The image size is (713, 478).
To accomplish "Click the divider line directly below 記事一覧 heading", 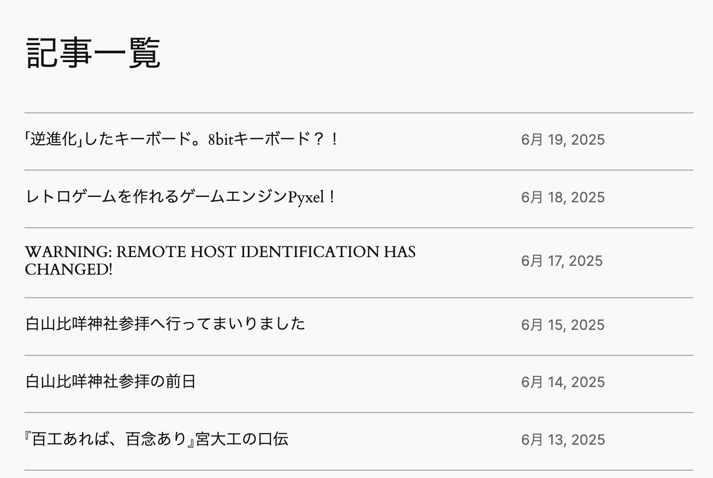I will [x=358, y=113].
